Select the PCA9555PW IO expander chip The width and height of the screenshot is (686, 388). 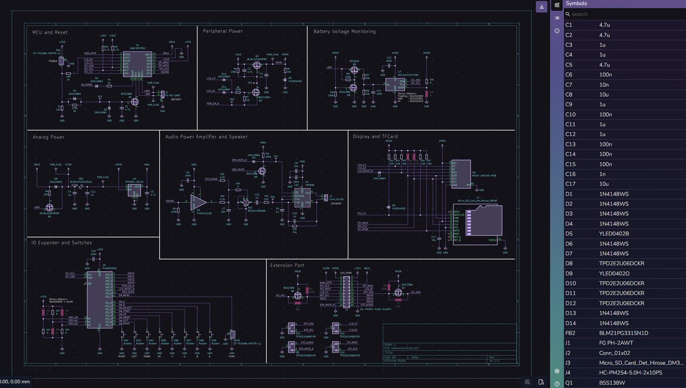pos(100,300)
